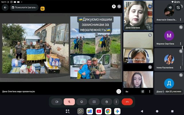This screenshot has width=184, height=115.
Task: Tap the Android recents navigation button
Action: [172, 111]
